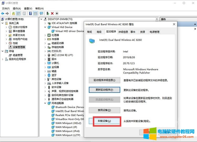The width and height of the screenshot is (197, 142).
Task: Click the update driver toolbar icon with green arrow
Action: click(x=48, y=13)
